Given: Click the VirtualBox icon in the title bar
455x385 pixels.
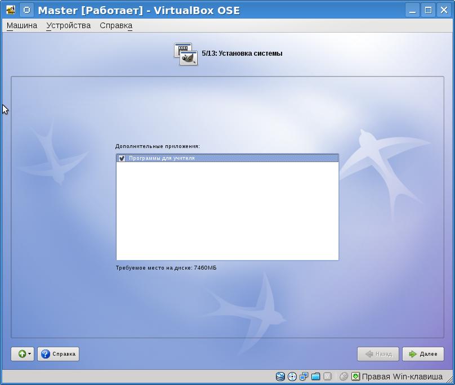Looking at the screenshot, I should 10,10.
